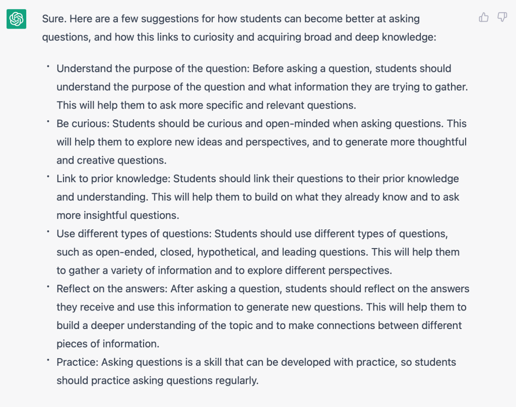Click the bullet marker before "Link to prior knowledge"
The height and width of the screenshot is (407, 516).
48,177
